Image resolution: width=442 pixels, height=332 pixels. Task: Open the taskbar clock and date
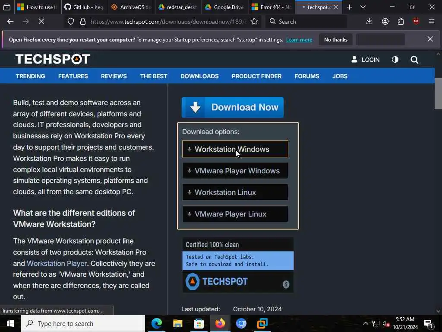pyautogui.click(x=405, y=323)
